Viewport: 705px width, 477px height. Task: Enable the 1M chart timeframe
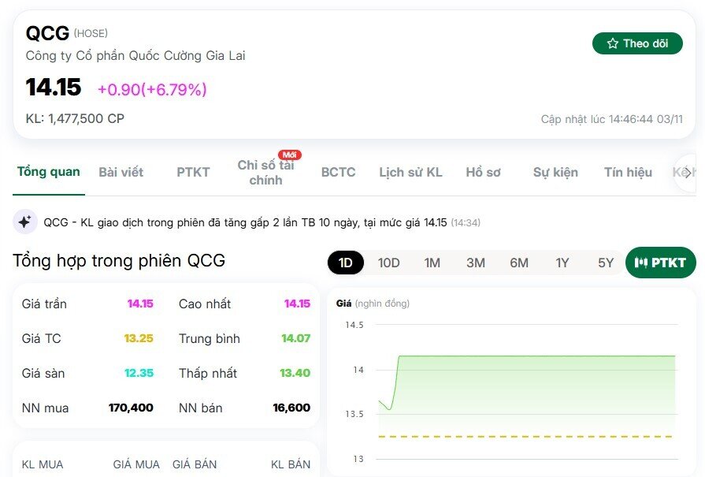point(432,263)
